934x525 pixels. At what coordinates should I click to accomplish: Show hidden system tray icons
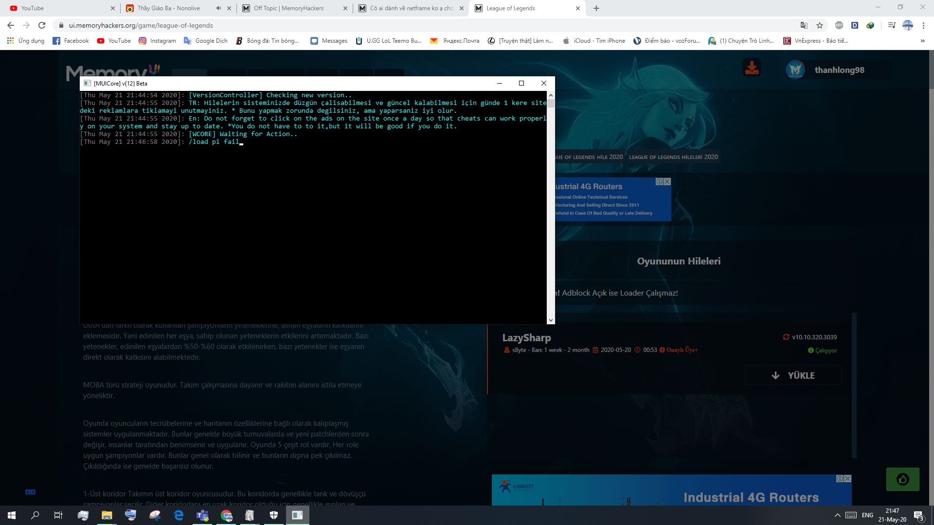(x=837, y=515)
